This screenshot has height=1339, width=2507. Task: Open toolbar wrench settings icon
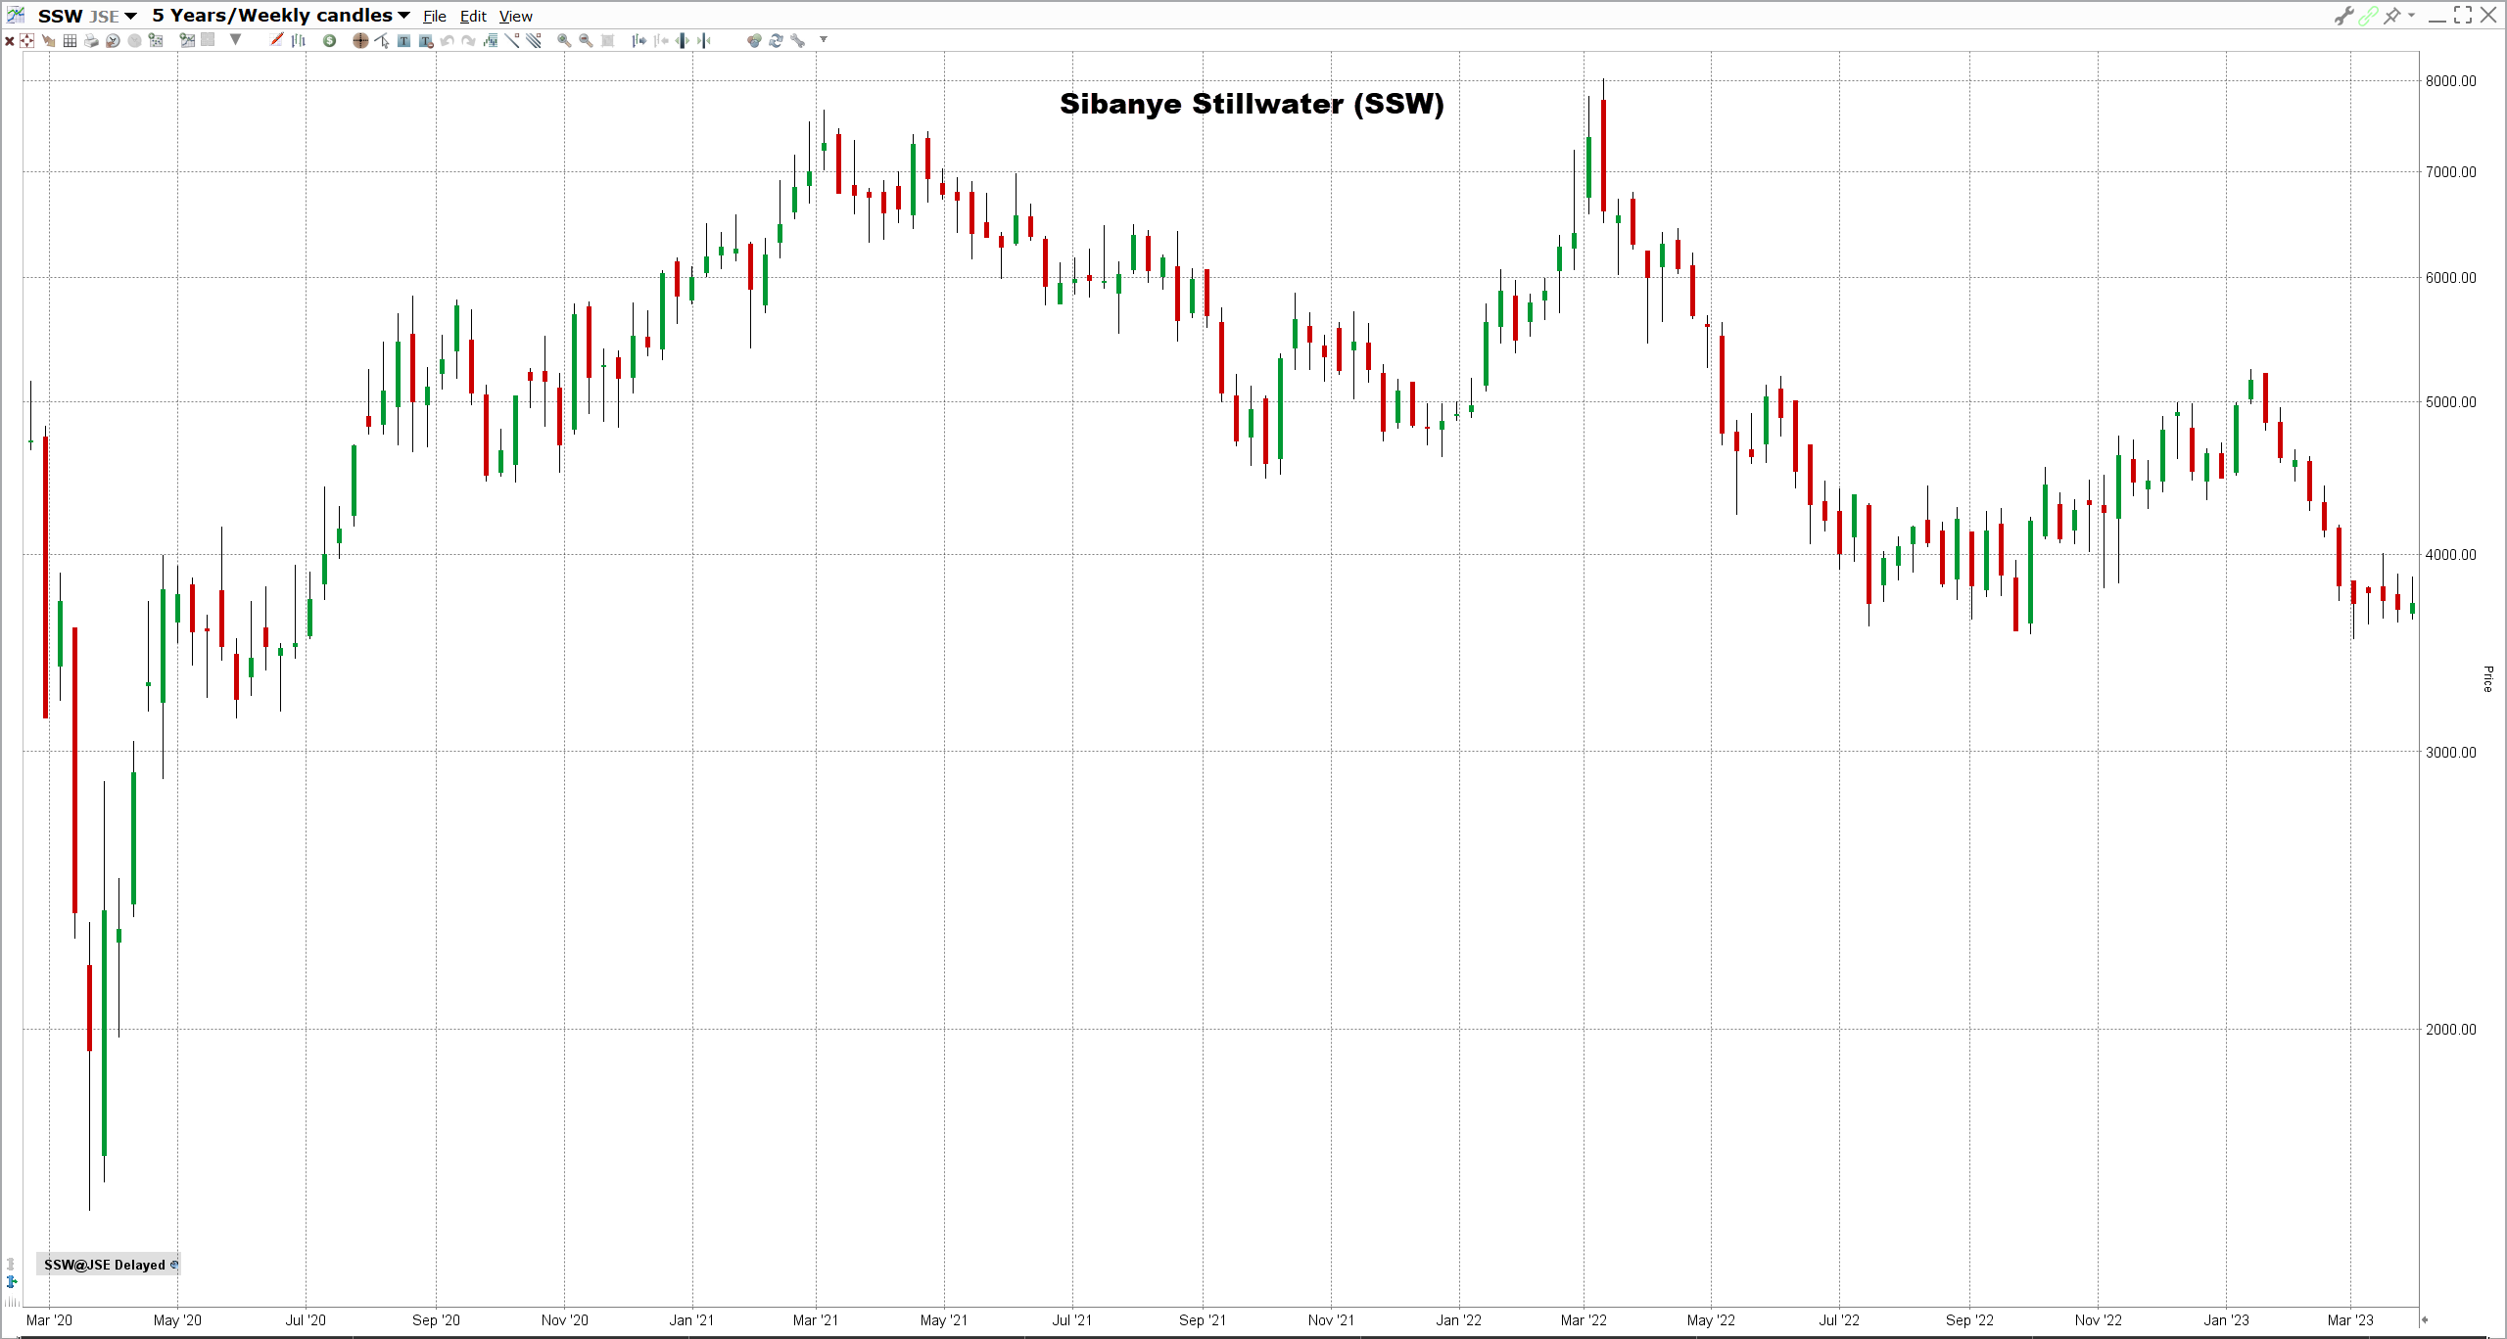(797, 40)
